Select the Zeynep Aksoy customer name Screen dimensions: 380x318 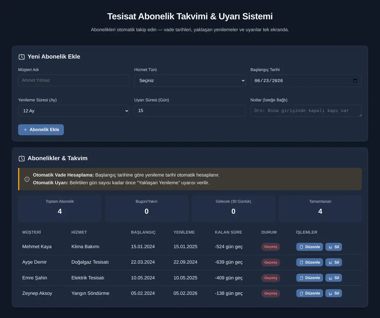(x=37, y=293)
